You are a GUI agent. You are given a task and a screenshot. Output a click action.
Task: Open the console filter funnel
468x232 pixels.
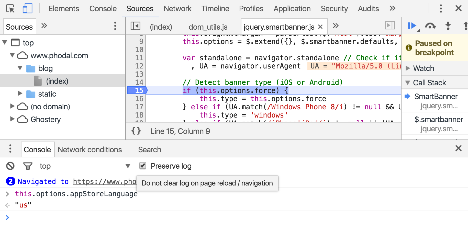(28, 166)
